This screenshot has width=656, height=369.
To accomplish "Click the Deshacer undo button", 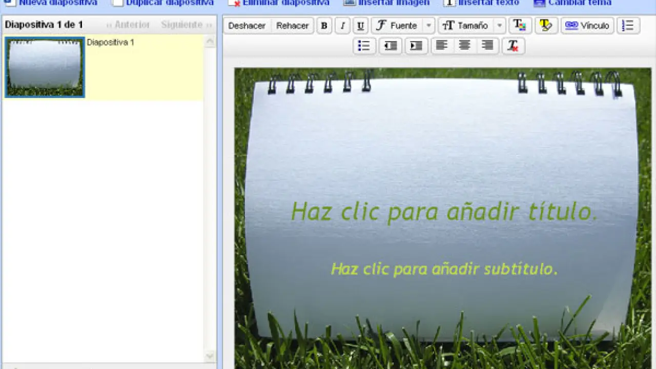I will coord(247,26).
